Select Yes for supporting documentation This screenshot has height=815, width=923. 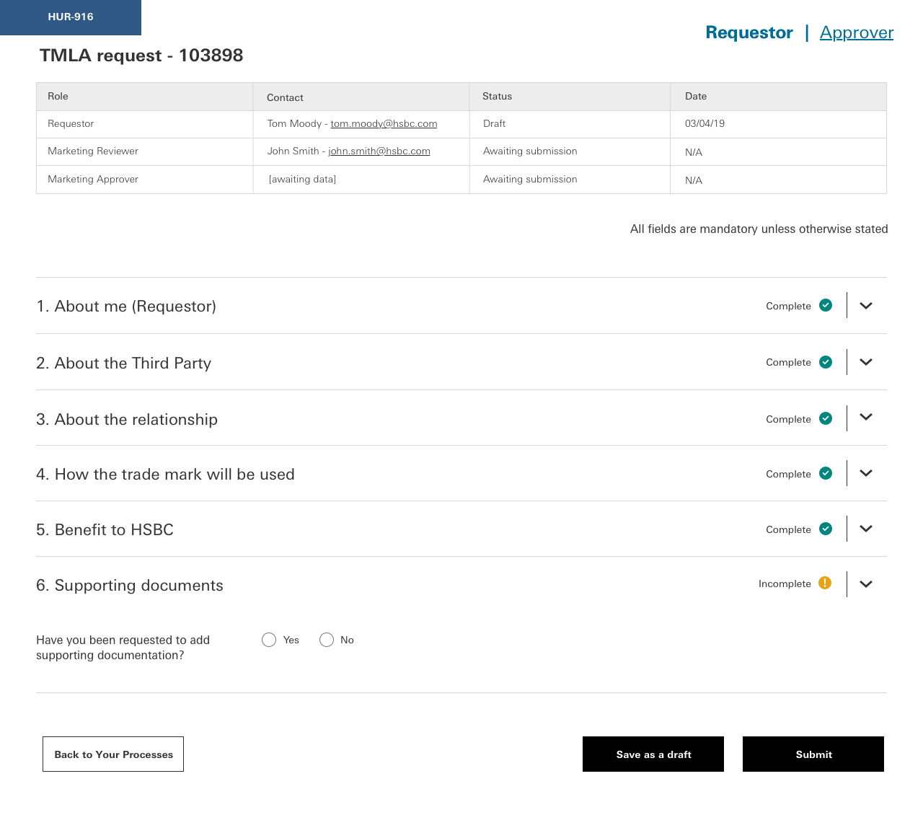pyautogui.click(x=269, y=640)
